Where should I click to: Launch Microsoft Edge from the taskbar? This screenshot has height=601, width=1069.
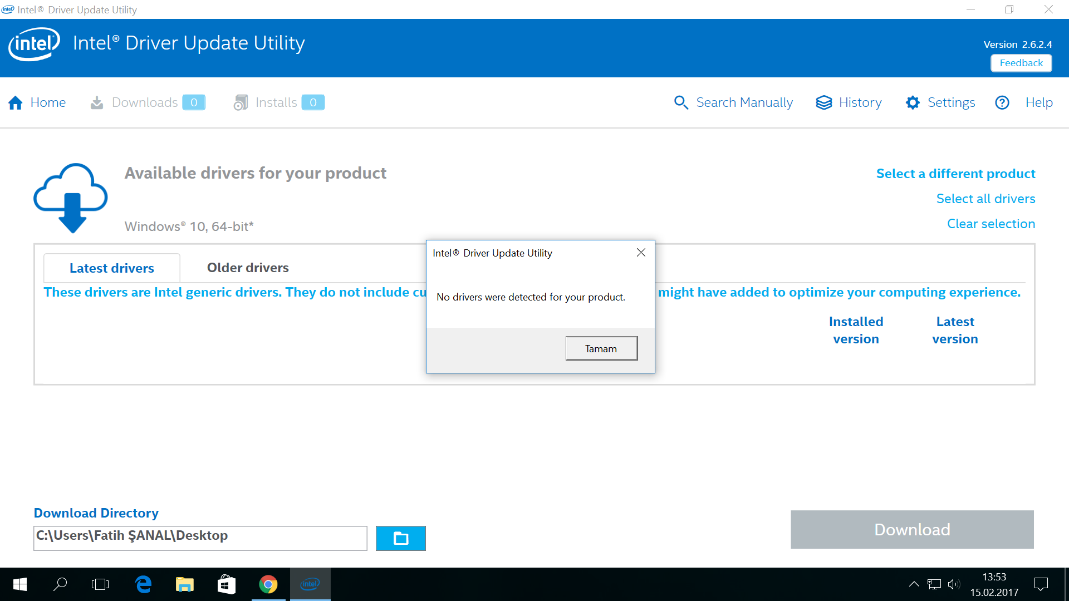(143, 584)
